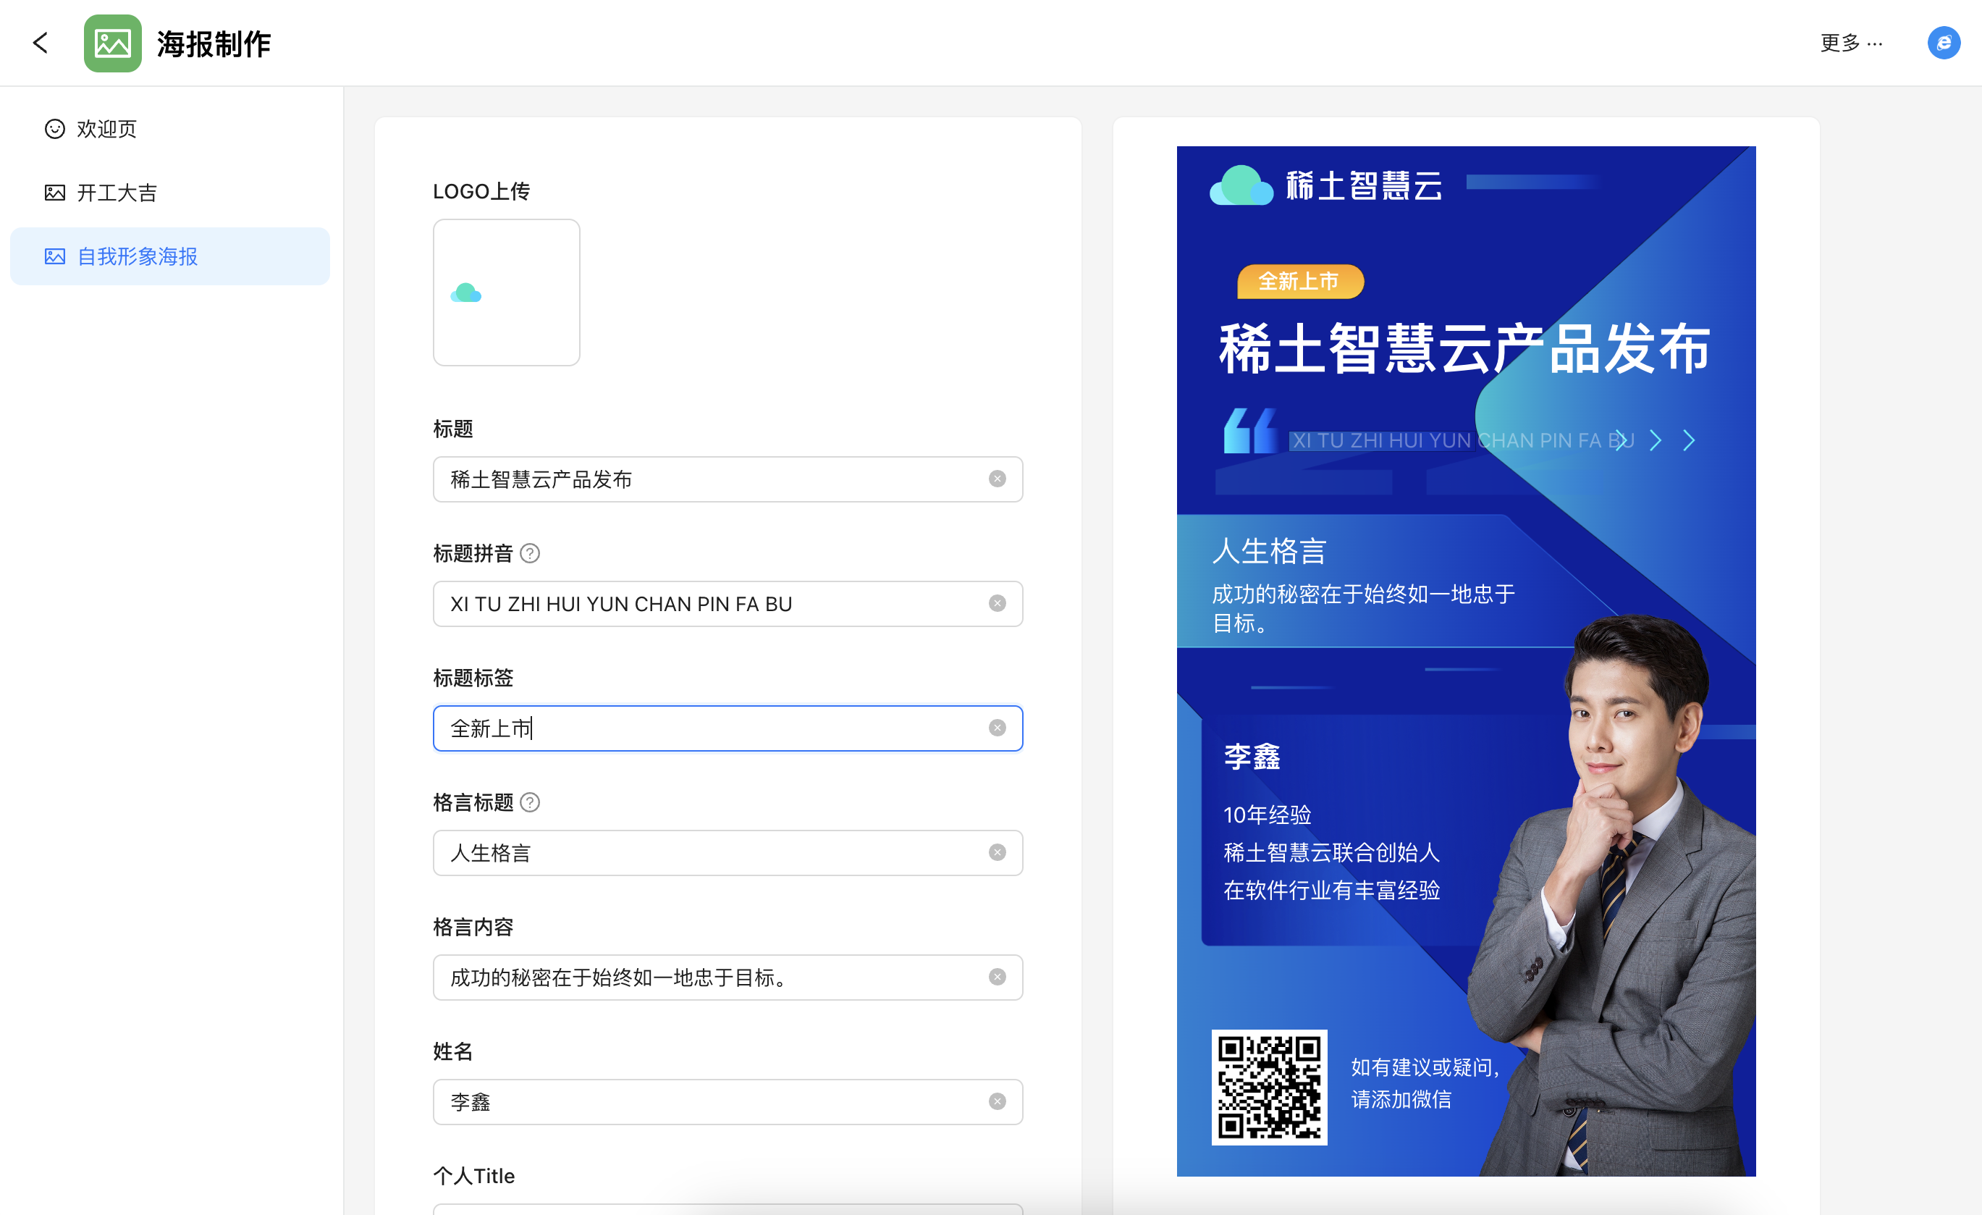This screenshot has height=1215, width=1982.
Task: Clear the 标题拼音 pinyin field
Action: pyautogui.click(x=997, y=603)
